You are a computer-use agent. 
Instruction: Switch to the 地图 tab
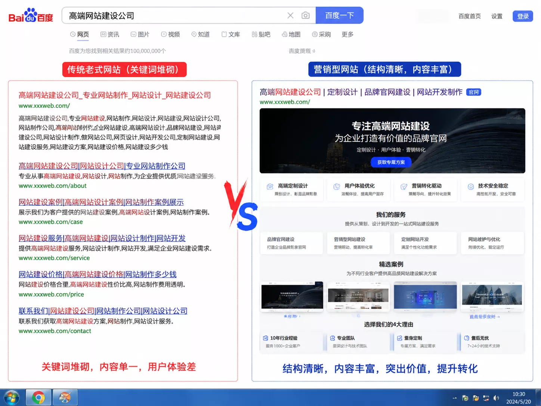tap(291, 34)
